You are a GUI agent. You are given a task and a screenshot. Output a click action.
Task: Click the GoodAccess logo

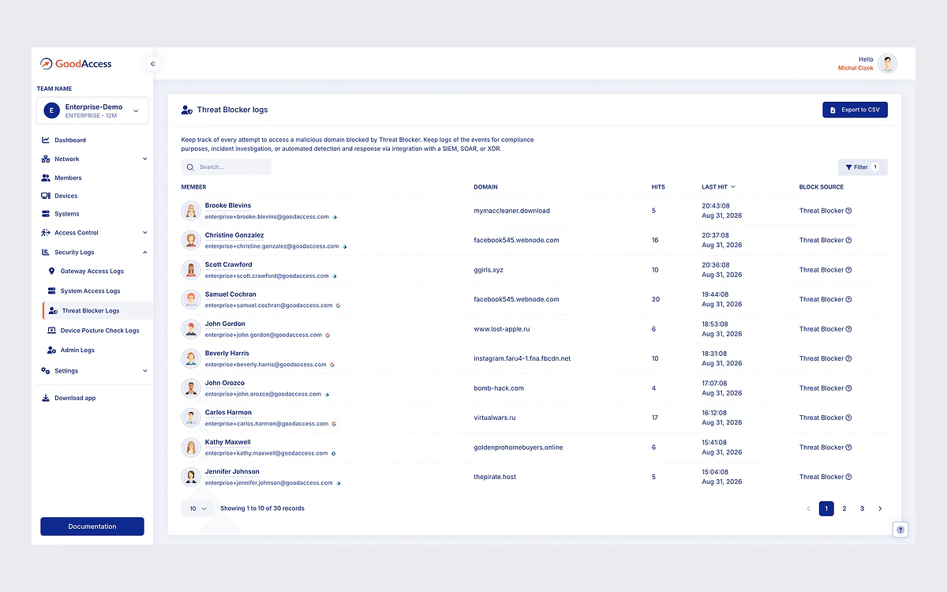click(x=77, y=64)
